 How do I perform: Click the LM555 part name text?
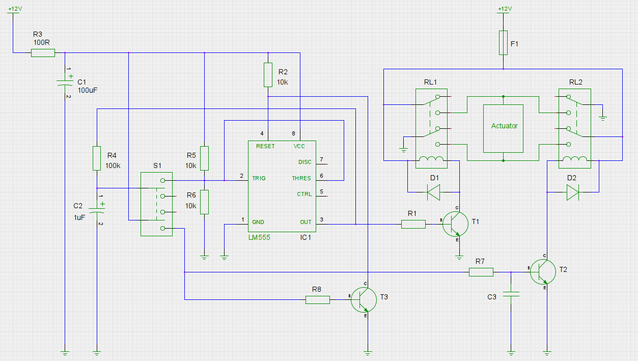259,238
